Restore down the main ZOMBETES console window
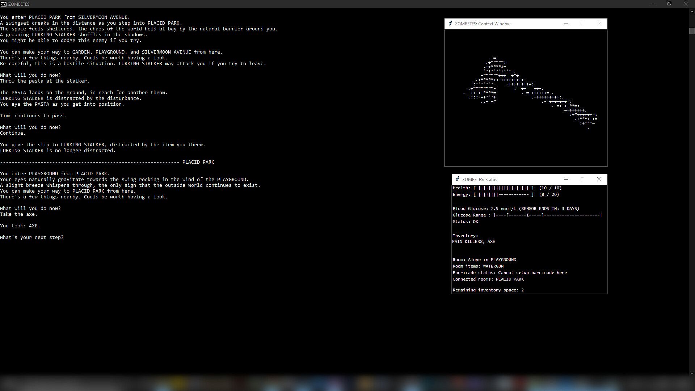This screenshot has height=391, width=695. click(669, 4)
